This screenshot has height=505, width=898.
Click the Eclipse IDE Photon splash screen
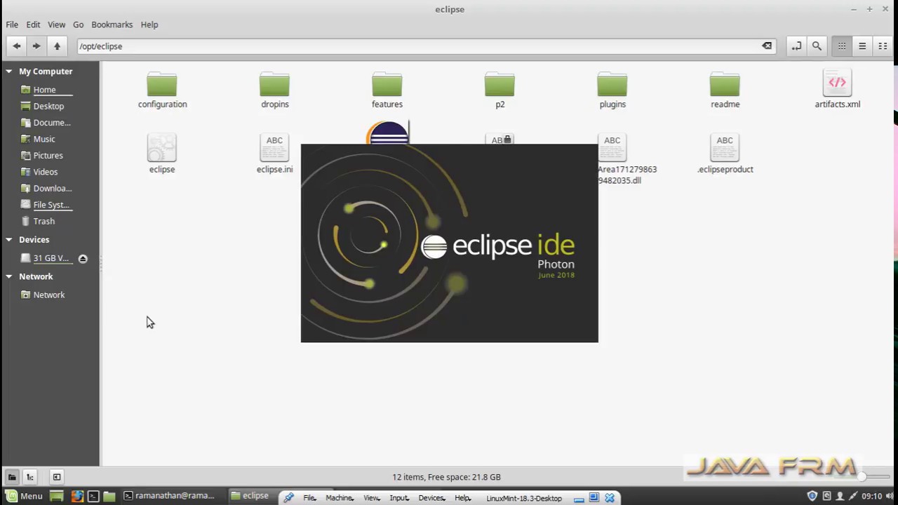coord(449,243)
